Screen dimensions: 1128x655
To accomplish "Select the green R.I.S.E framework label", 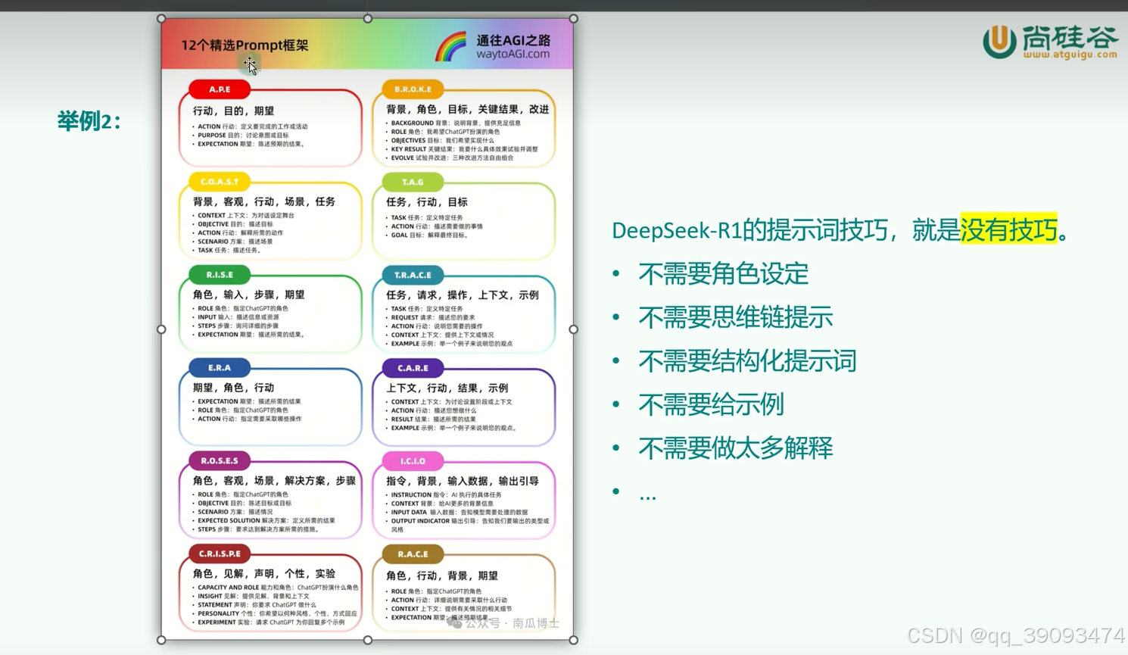I will tap(220, 275).
